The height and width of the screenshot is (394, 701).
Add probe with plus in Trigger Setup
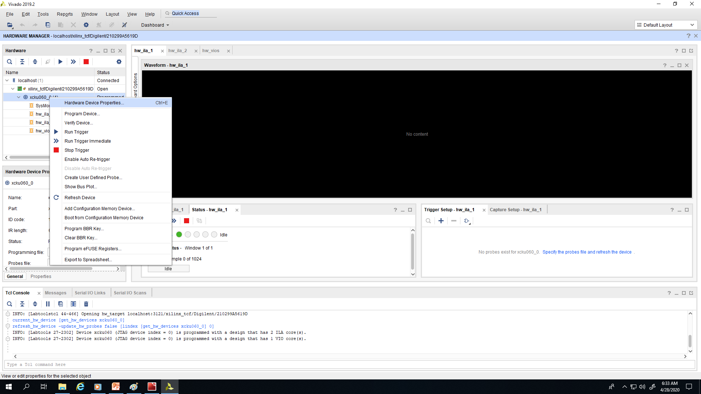click(x=441, y=221)
